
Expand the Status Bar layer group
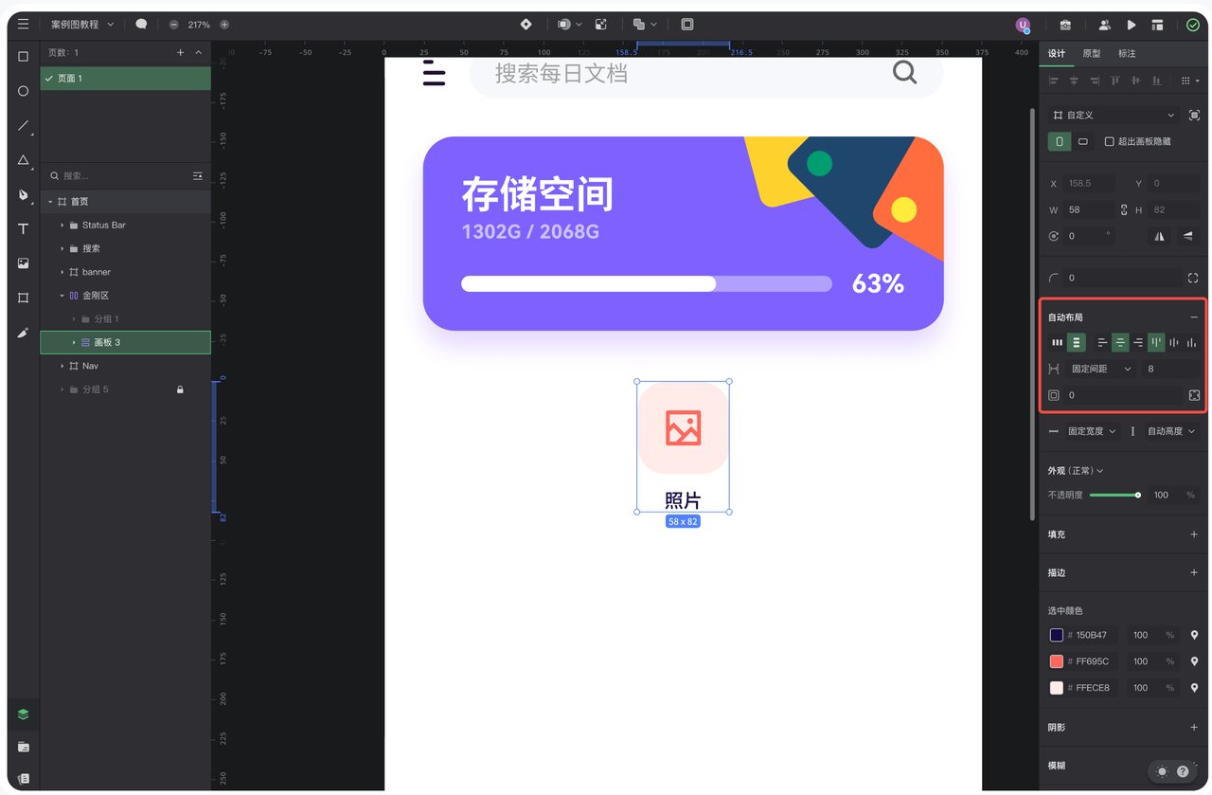pos(62,226)
